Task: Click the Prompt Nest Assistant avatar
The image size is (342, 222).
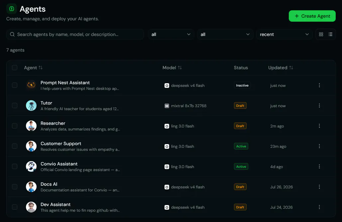Action: click(31, 85)
